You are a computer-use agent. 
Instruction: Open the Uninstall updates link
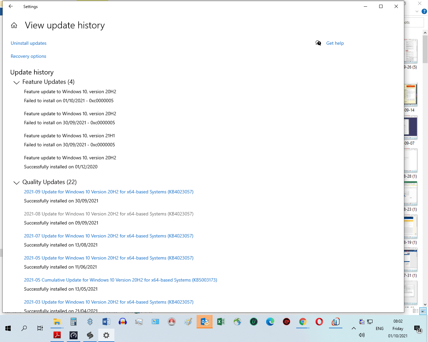click(x=28, y=43)
